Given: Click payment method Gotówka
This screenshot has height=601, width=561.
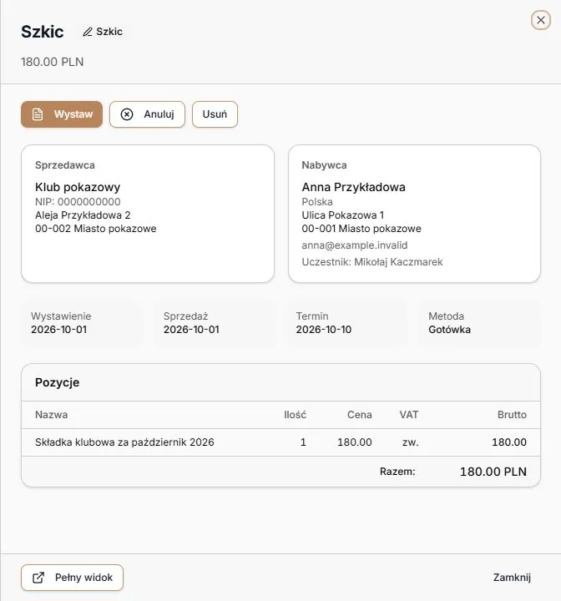Looking at the screenshot, I should (x=449, y=330).
